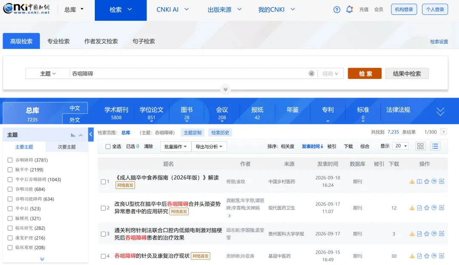Click the notification bell icon
Screen dimensions: 459x265
[349, 9]
